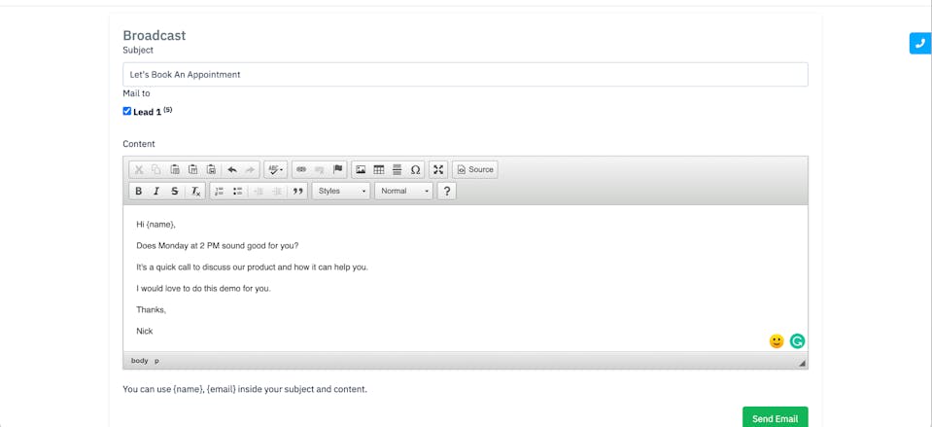Screen dimensions: 932x427
Task: Maximize the editor window
Action: [x=438, y=169]
